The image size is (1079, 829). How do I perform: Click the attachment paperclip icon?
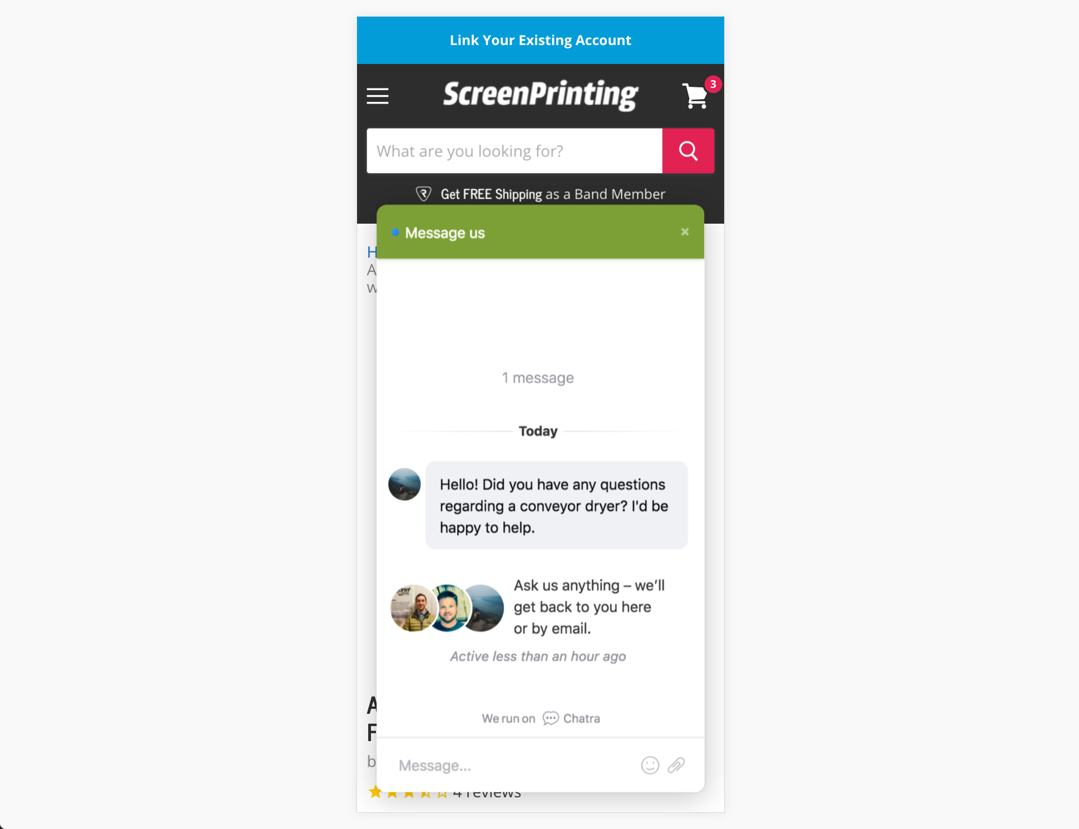[x=677, y=766]
